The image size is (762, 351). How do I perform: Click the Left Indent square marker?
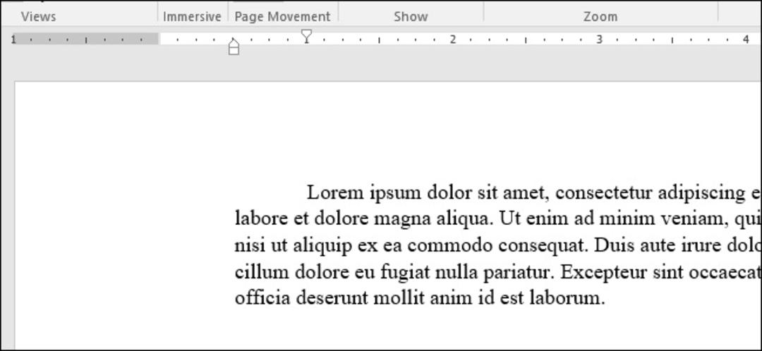tap(234, 49)
